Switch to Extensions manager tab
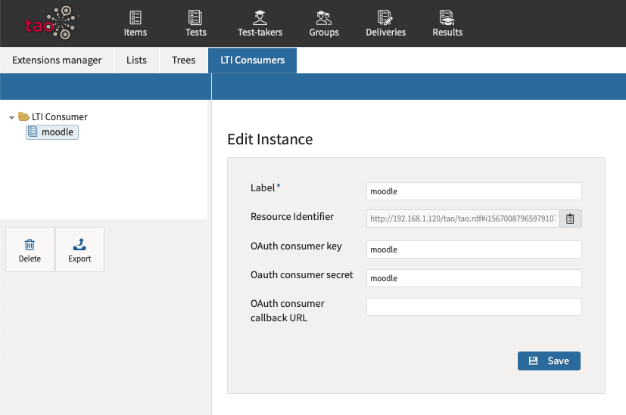 pyautogui.click(x=57, y=60)
